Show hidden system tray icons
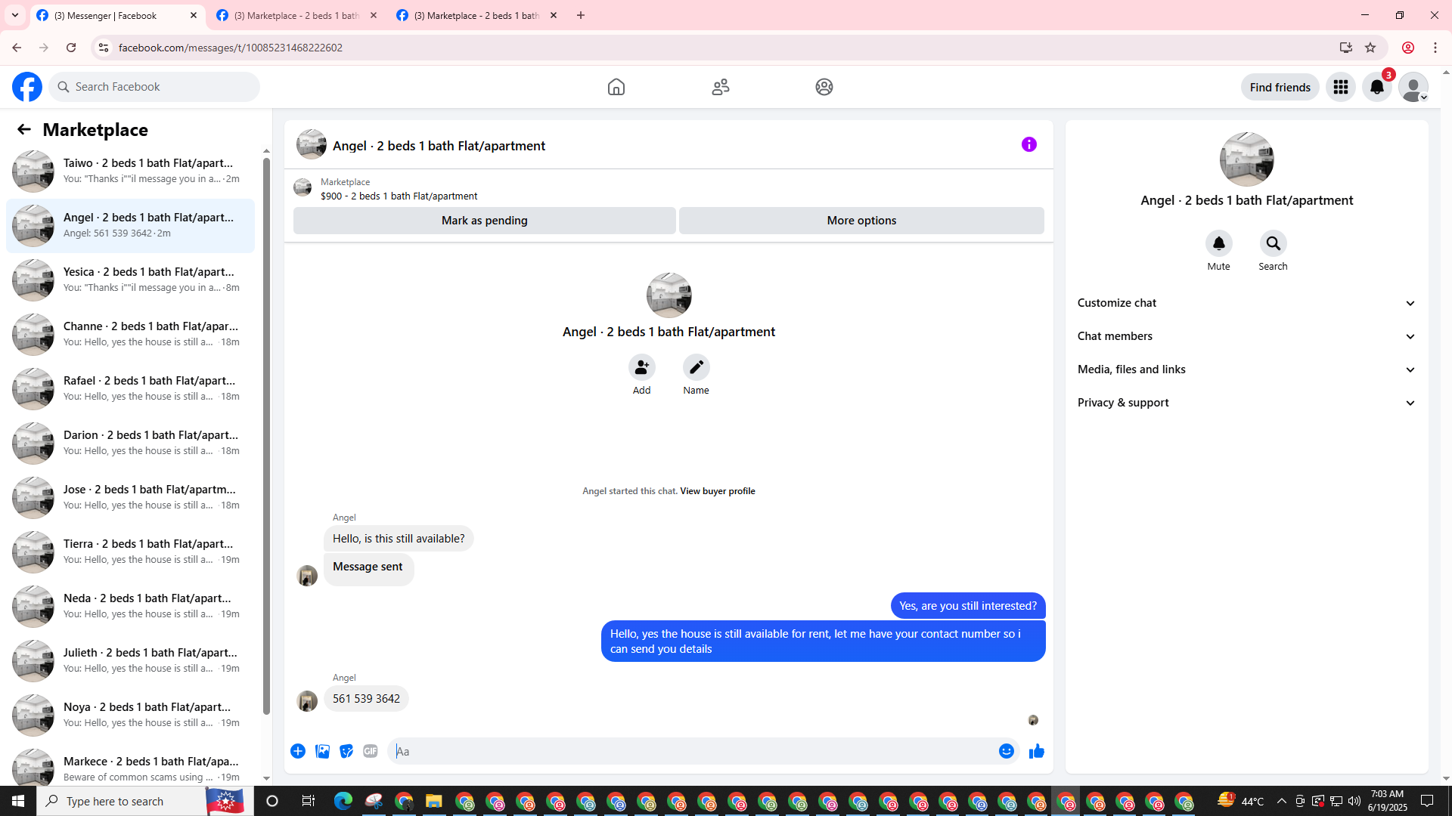The width and height of the screenshot is (1452, 816). click(1281, 801)
